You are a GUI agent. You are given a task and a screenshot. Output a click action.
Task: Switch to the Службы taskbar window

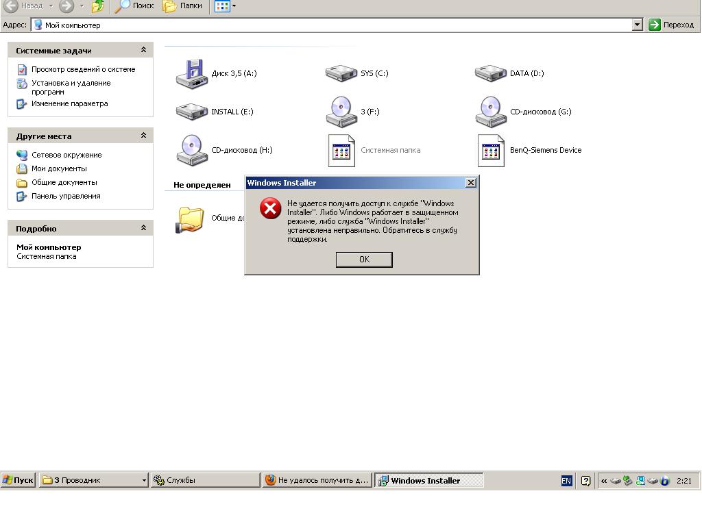click(x=205, y=480)
